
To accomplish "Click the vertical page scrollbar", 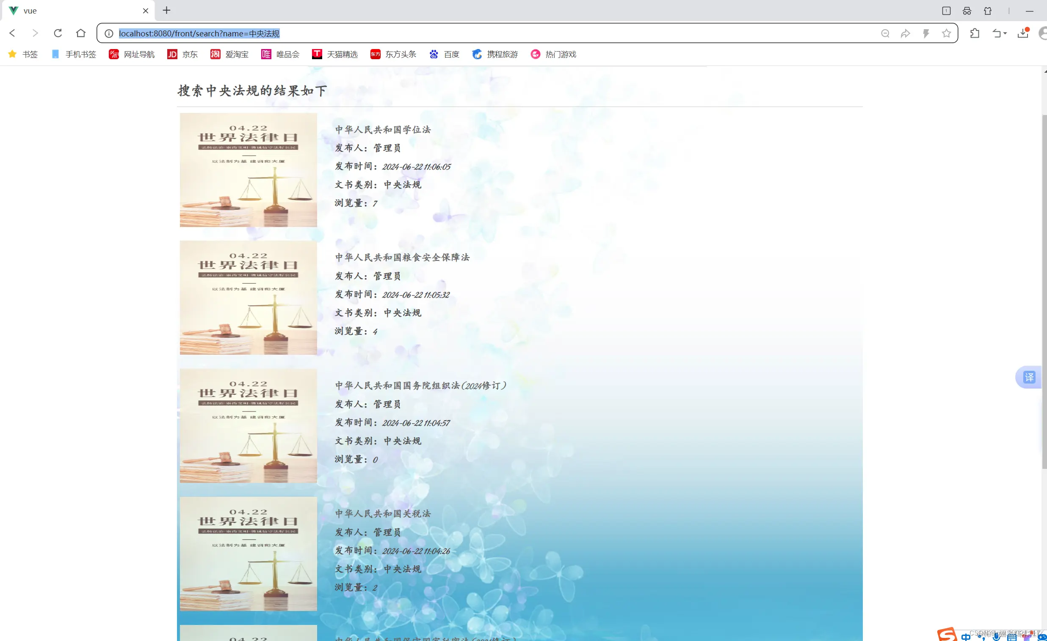I will coord(1044,291).
